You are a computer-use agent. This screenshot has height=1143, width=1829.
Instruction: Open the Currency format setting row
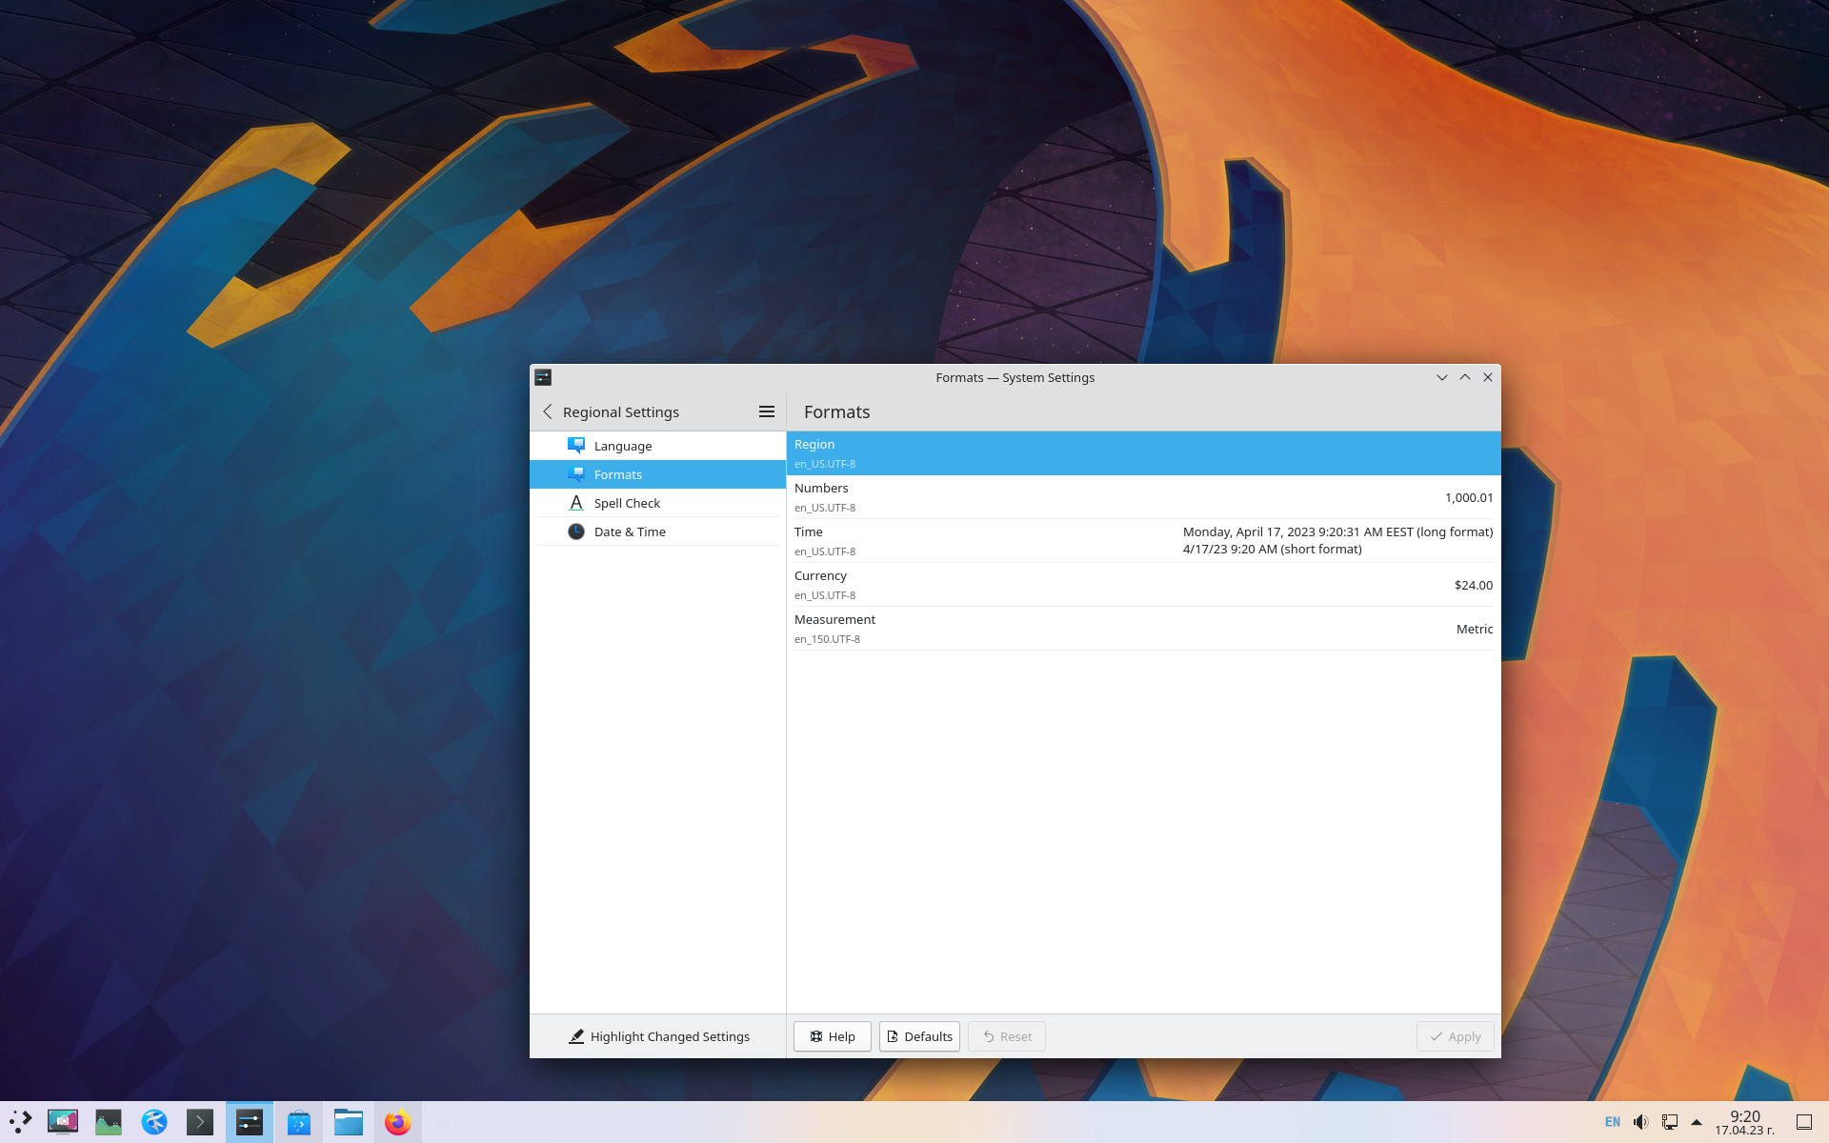click(1143, 585)
